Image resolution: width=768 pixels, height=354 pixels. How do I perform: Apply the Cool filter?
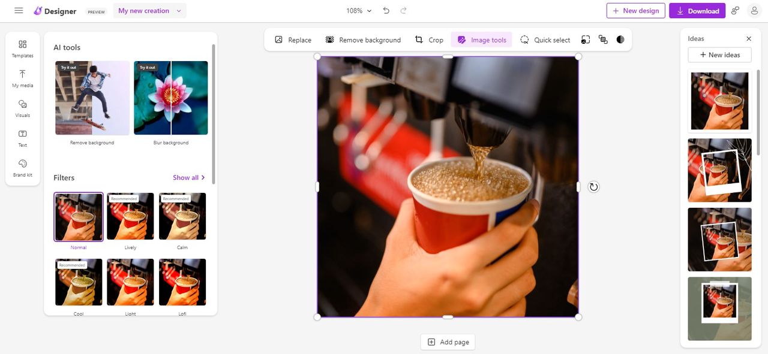coord(79,282)
